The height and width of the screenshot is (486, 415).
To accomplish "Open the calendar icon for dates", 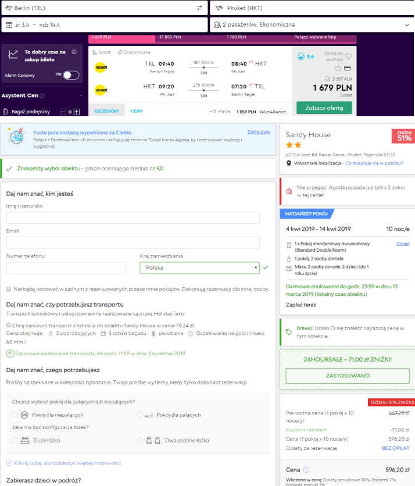I will (9, 25).
